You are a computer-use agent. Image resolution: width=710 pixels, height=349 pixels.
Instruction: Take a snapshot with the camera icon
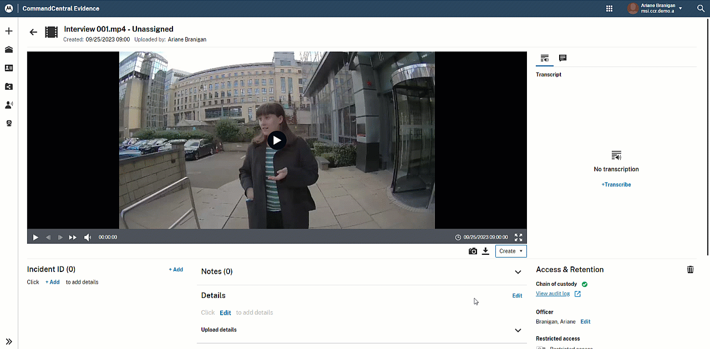click(x=473, y=252)
